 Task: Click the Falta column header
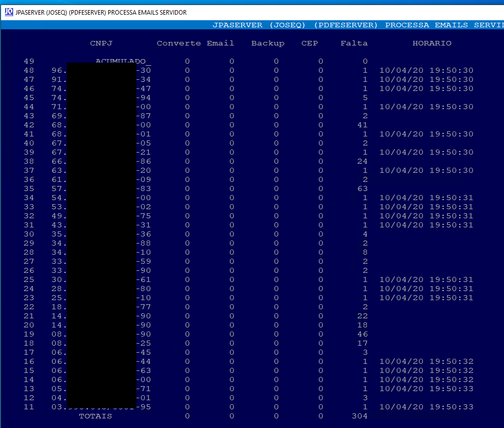pos(354,43)
